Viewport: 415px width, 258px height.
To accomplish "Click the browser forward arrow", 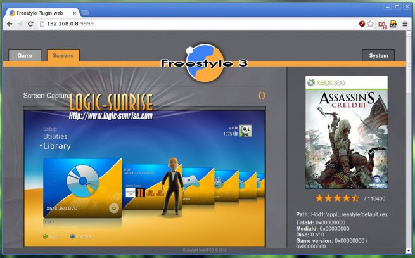I will [20, 24].
